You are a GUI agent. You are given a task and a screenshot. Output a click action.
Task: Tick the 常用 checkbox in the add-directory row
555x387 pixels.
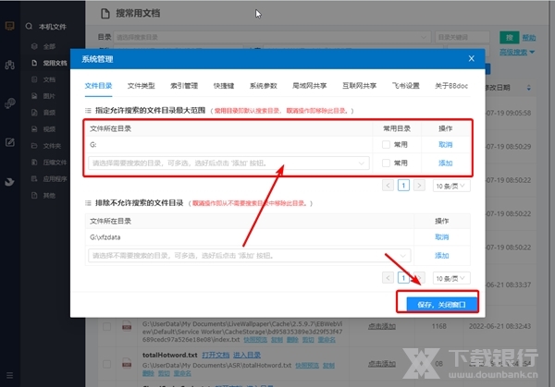point(386,163)
